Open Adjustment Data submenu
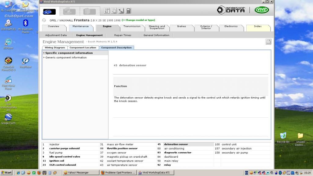The height and width of the screenshot is (176, 313). [56, 35]
